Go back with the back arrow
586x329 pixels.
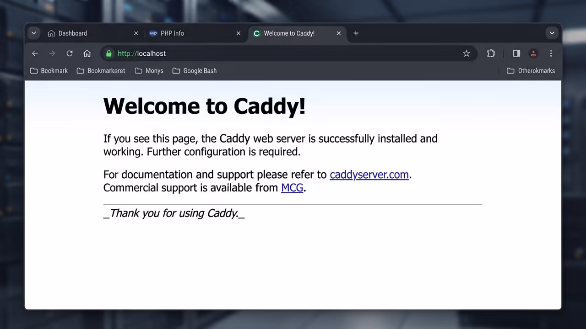(35, 53)
